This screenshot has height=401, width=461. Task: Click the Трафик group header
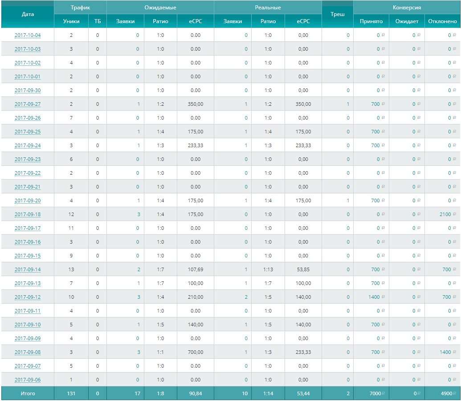80,7
